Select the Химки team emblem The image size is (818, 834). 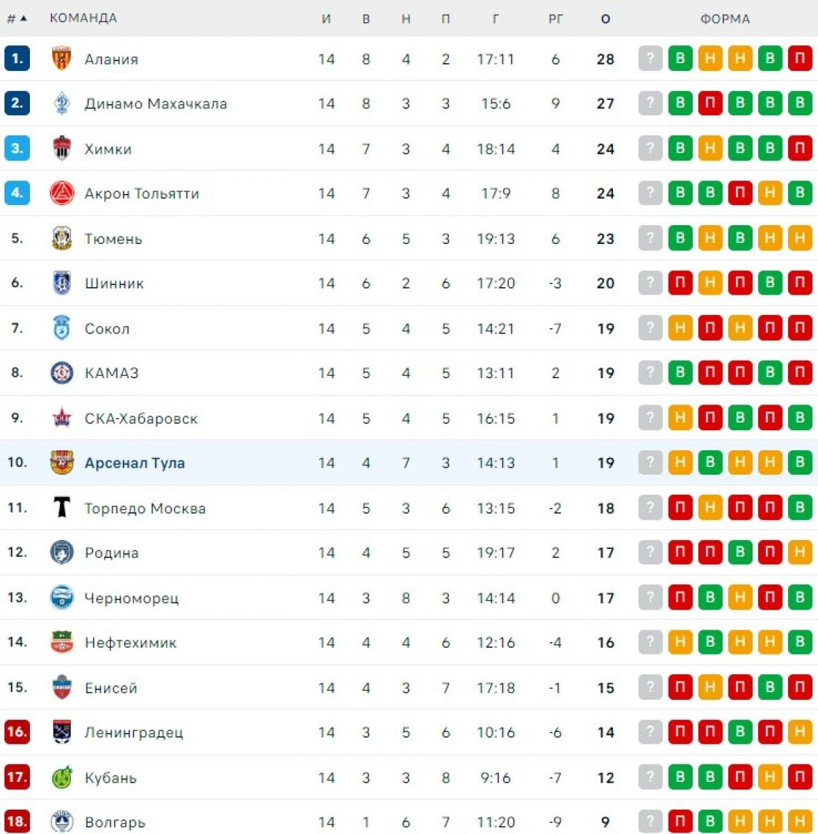[62, 149]
